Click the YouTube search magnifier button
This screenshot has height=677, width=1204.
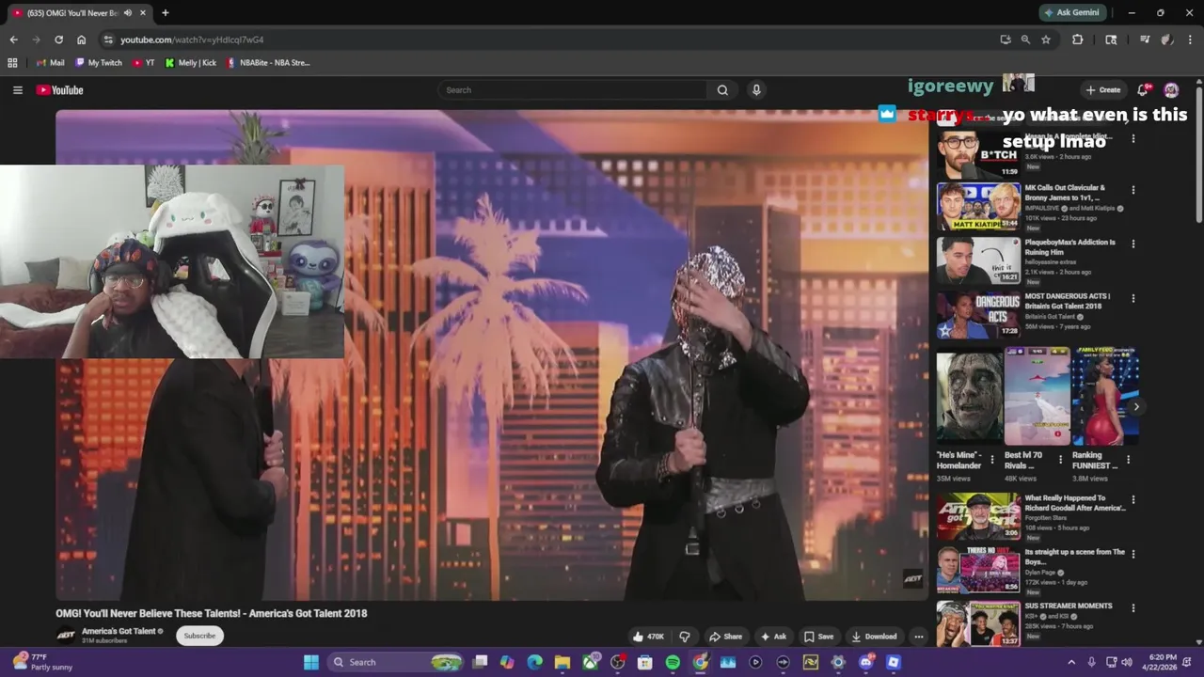[722, 90]
